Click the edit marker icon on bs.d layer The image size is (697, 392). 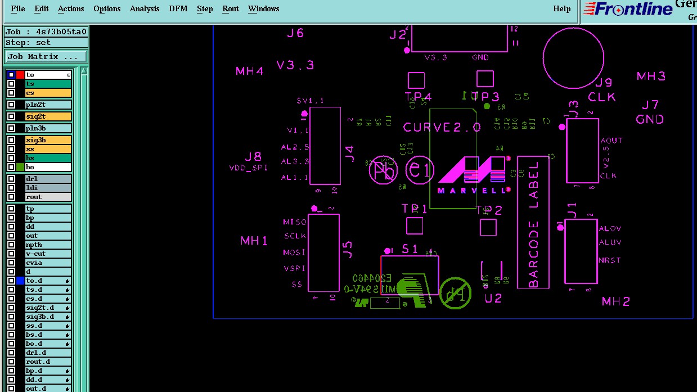coord(68,335)
